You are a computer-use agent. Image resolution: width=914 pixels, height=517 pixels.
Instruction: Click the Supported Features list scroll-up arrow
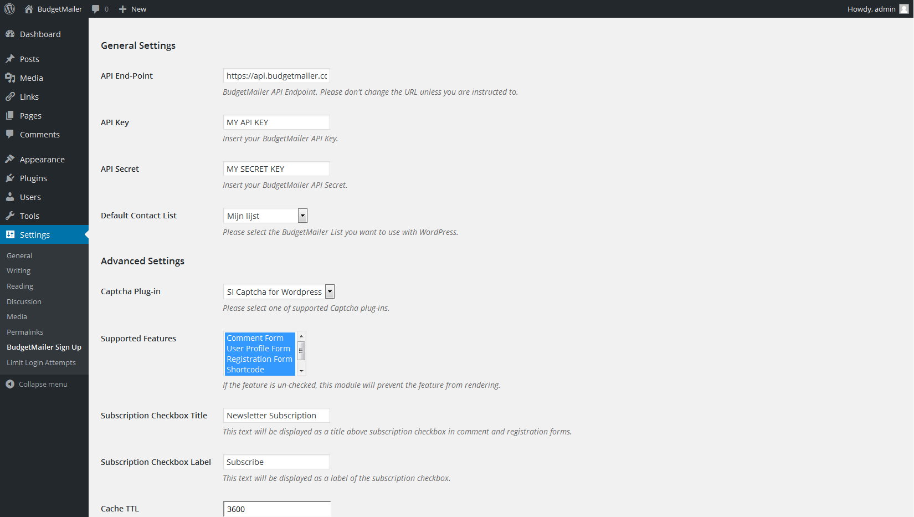tap(301, 336)
